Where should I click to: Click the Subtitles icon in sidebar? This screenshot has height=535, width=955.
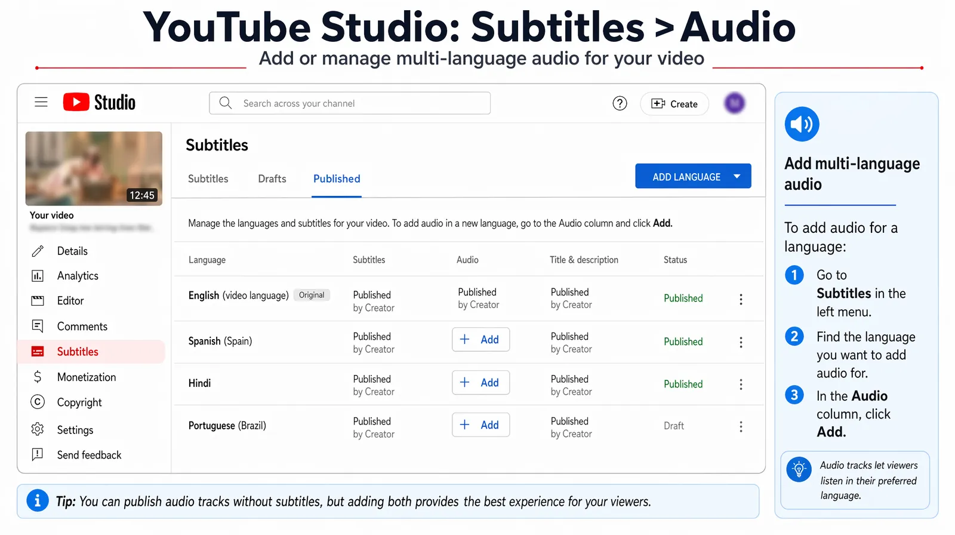(x=38, y=352)
